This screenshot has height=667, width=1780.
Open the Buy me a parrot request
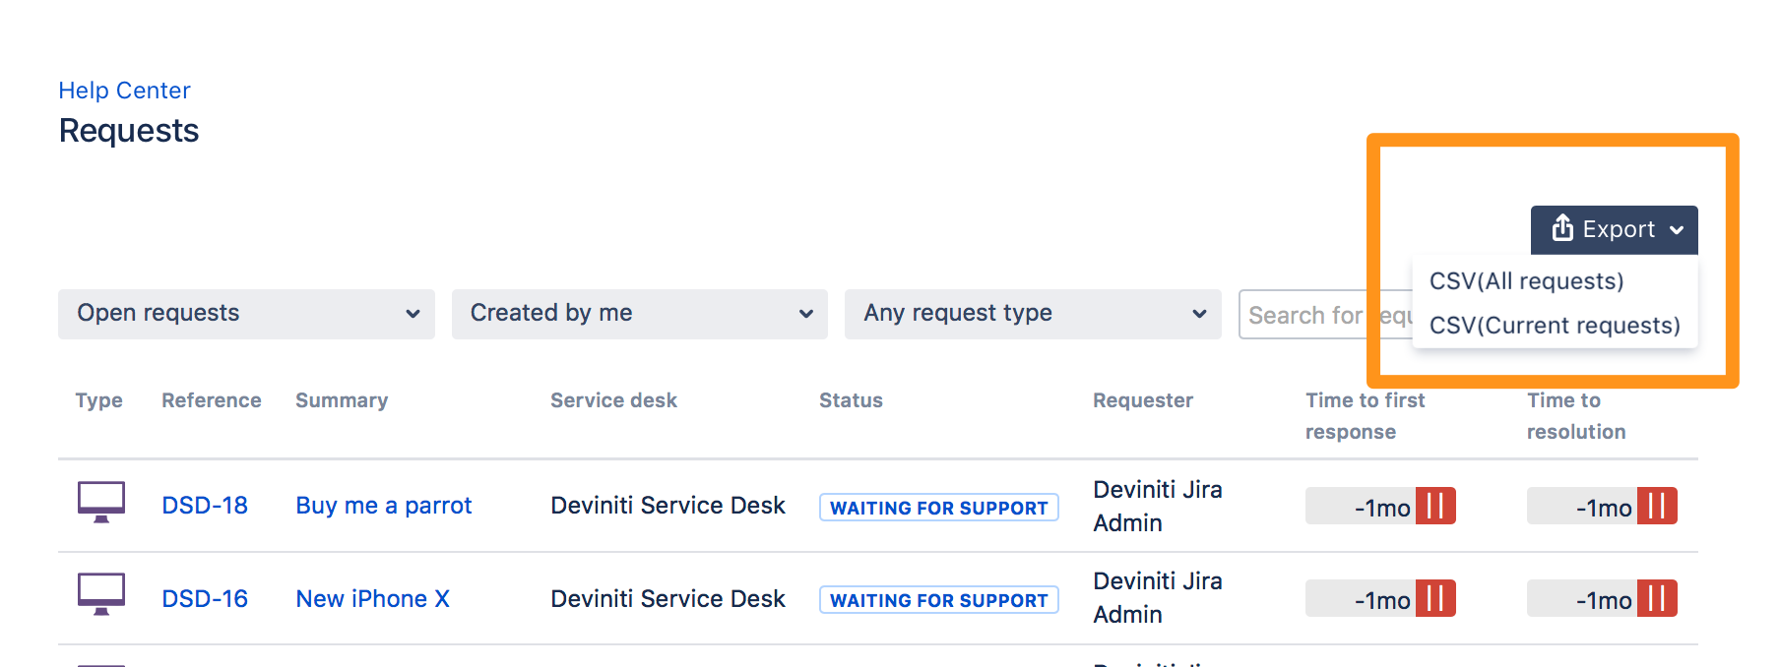[x=383, y=505]
